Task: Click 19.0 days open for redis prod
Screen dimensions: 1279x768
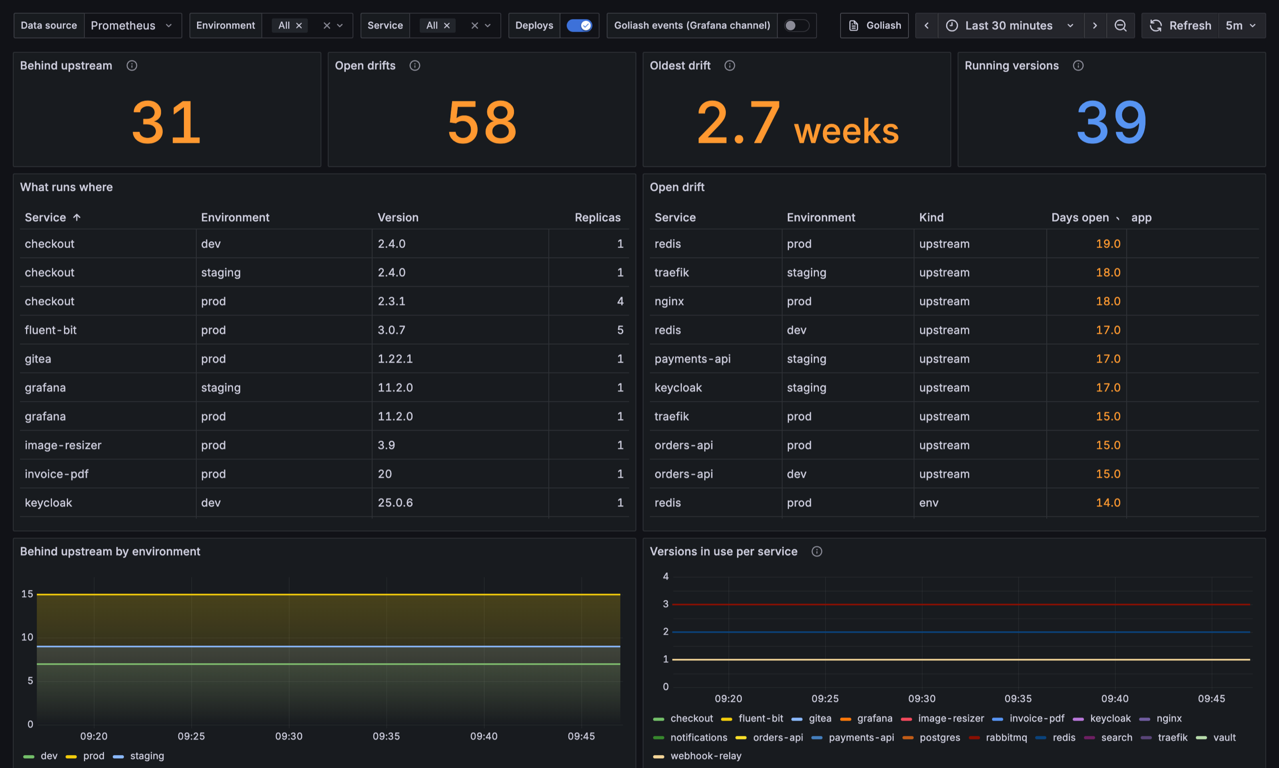Action: [1108, 244]
